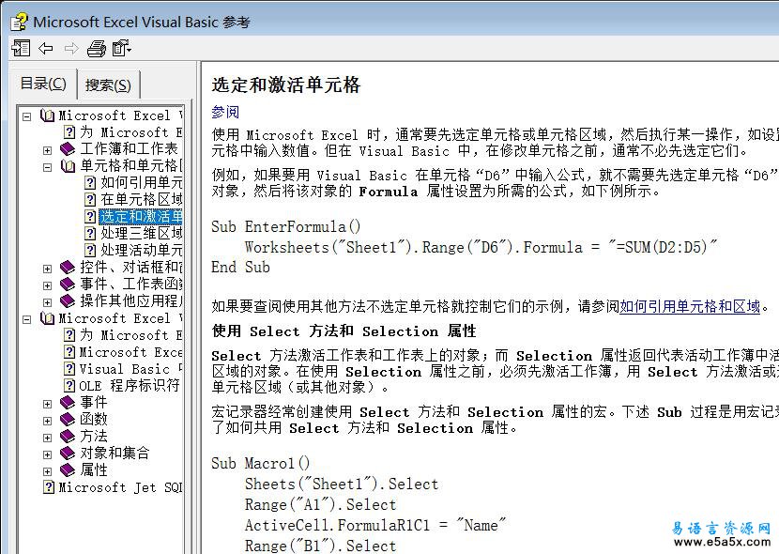Switch to the 搜索(S) tab
This screenshot has width=779, height=554.
click(108, 85)
